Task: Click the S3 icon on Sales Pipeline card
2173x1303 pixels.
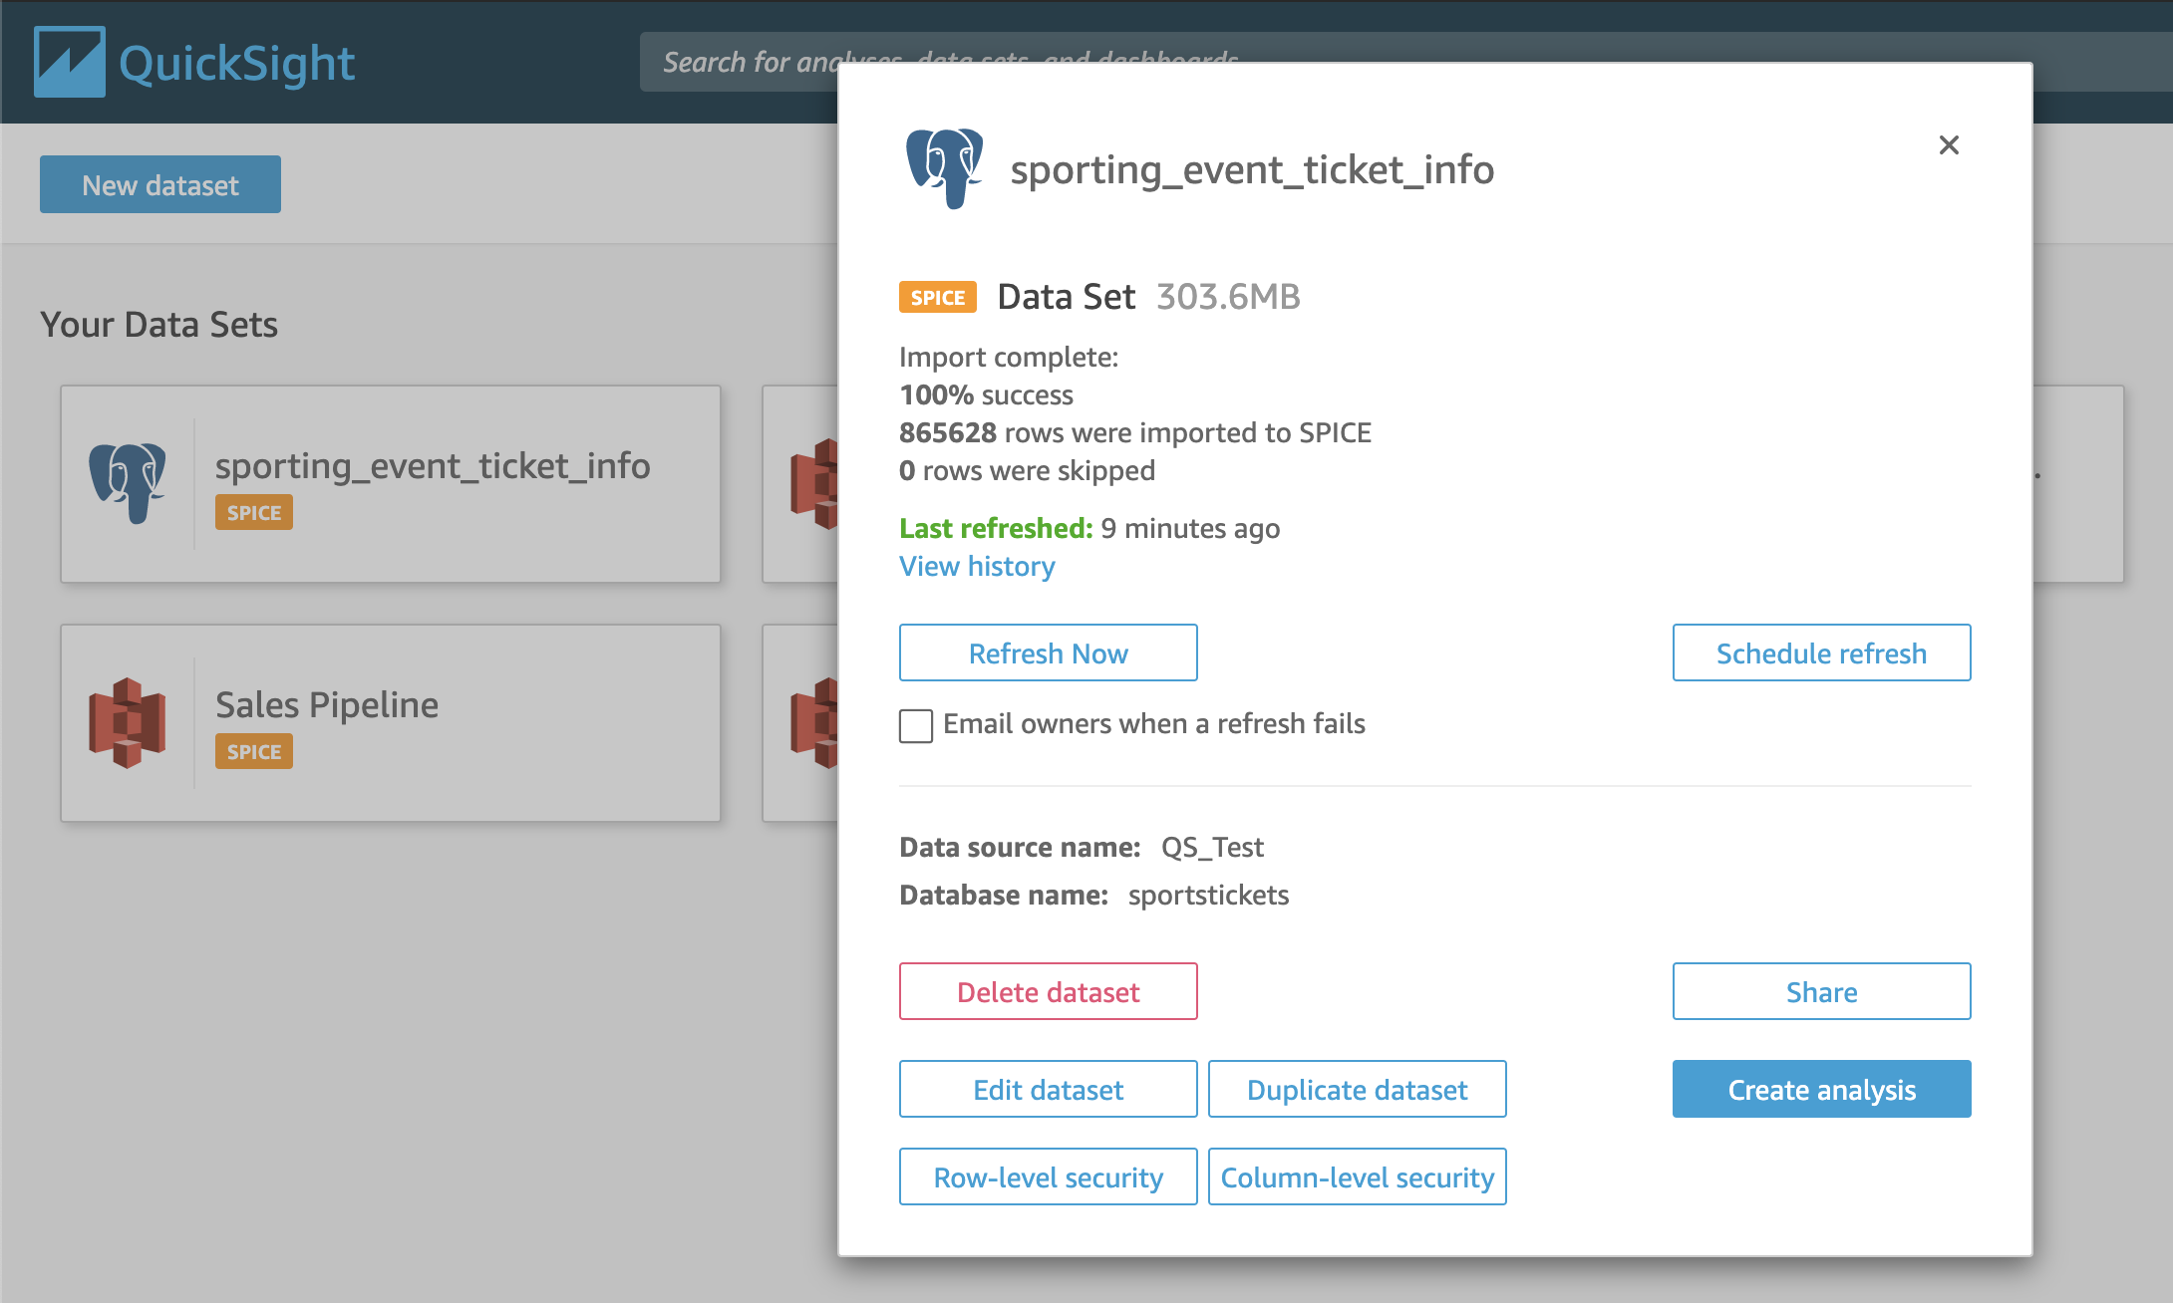Action: (128, 722)
